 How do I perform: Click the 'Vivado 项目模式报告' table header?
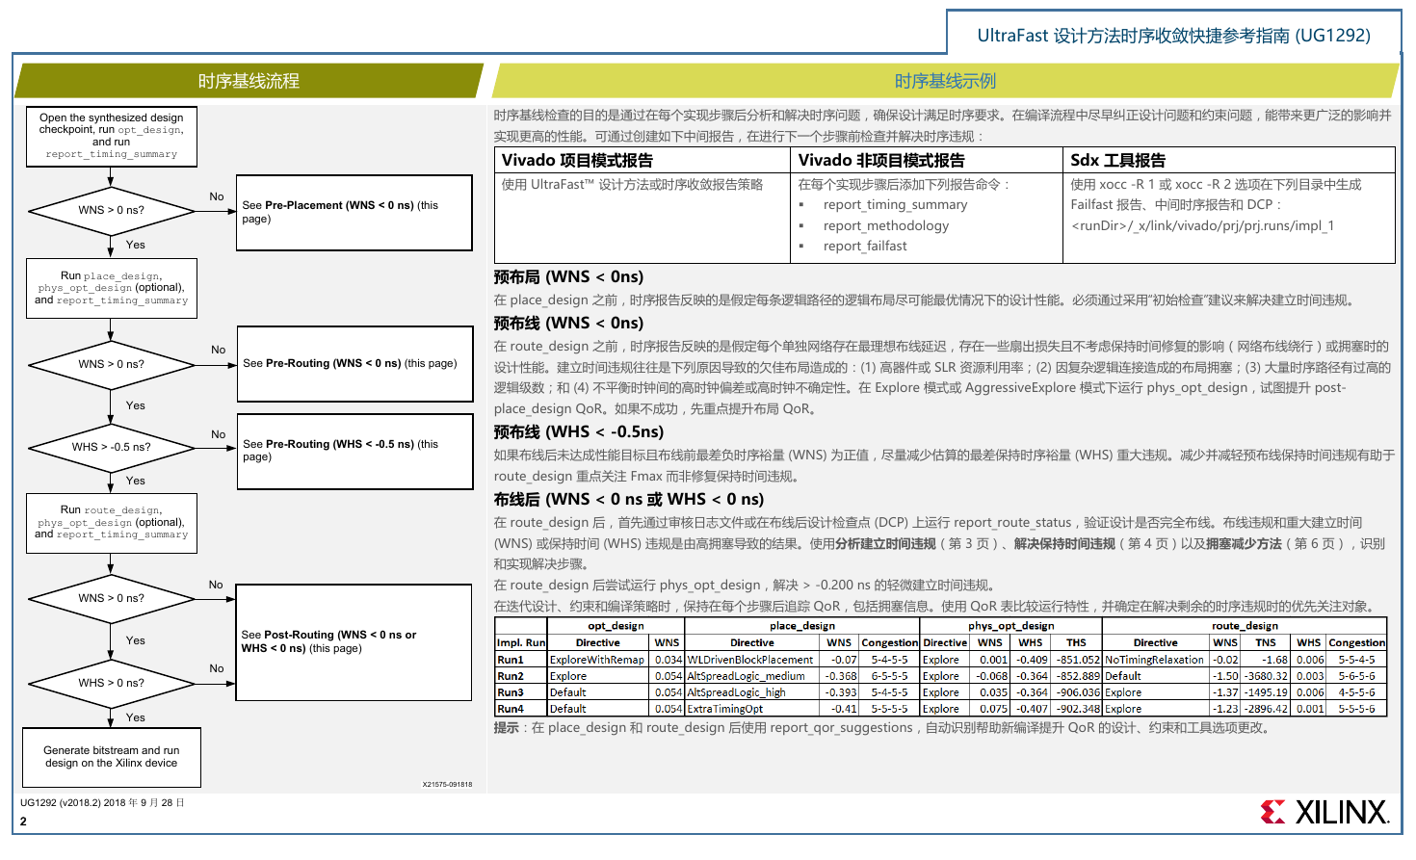pos(642,160)
